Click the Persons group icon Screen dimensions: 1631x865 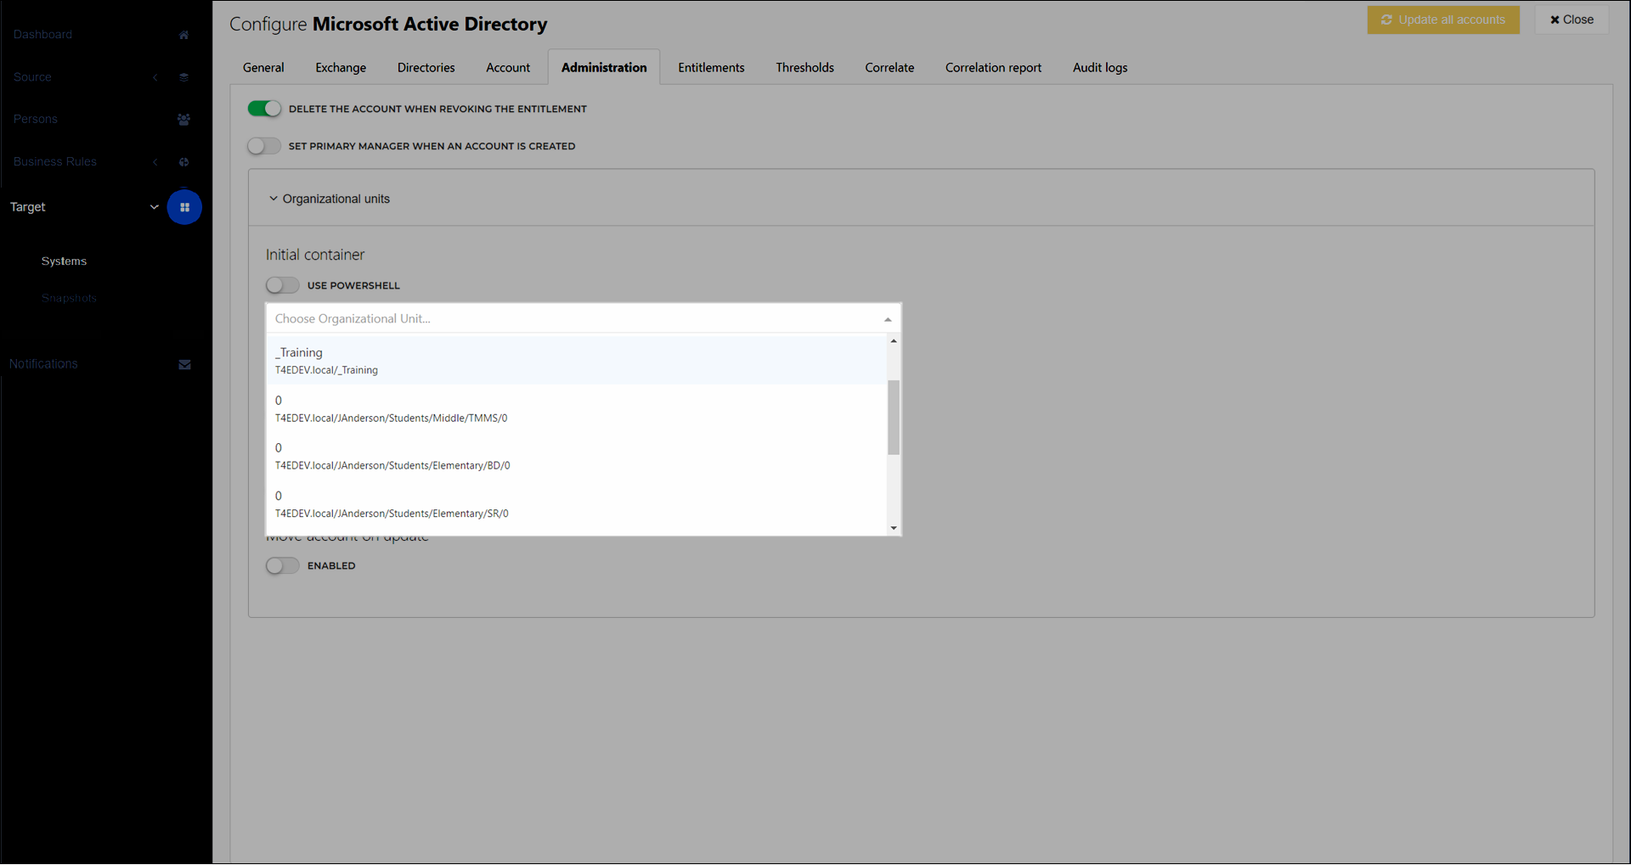click(183, 120)
